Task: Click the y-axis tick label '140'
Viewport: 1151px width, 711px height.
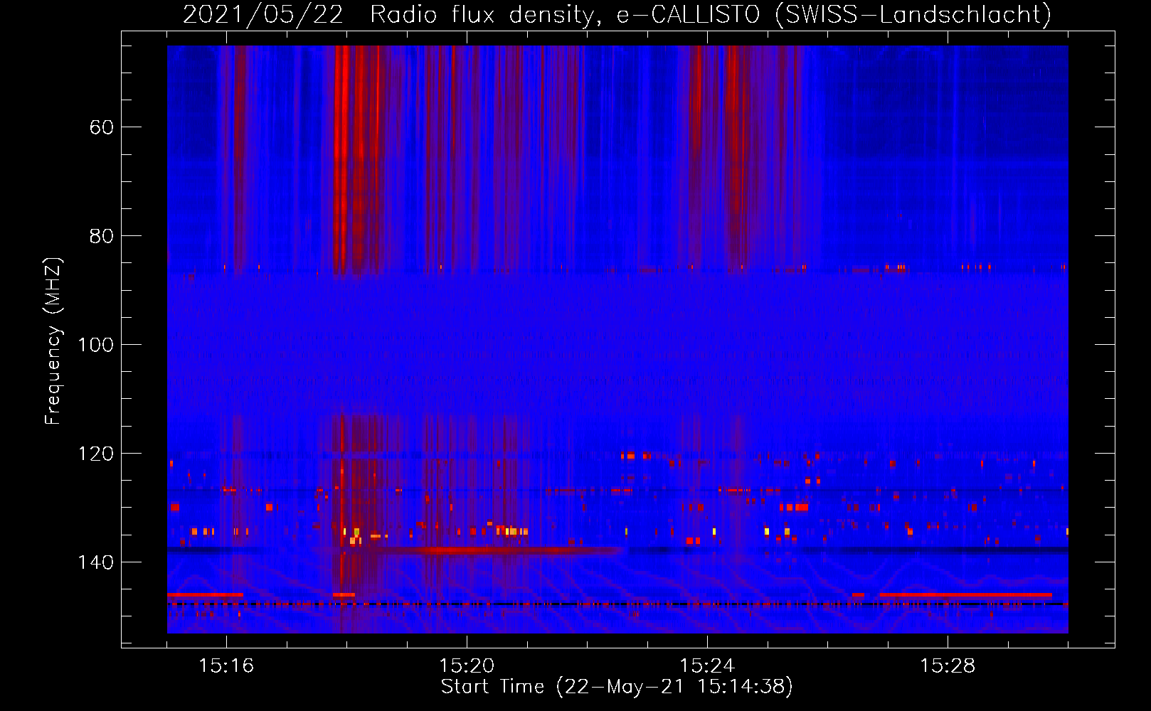Action: pos(96,562)
